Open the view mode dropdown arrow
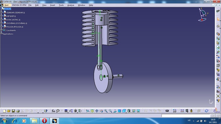Screen dimensions: 221x124 point(131,113)
